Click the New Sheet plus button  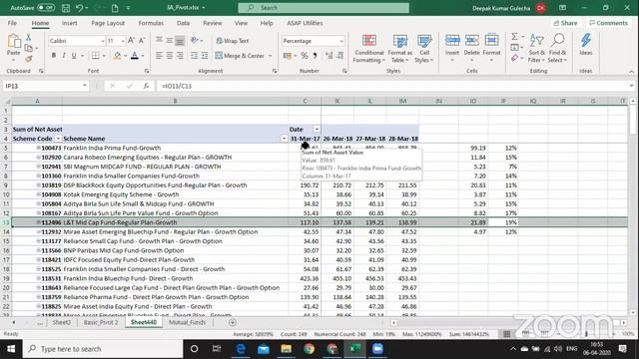(x=233, y=322)
